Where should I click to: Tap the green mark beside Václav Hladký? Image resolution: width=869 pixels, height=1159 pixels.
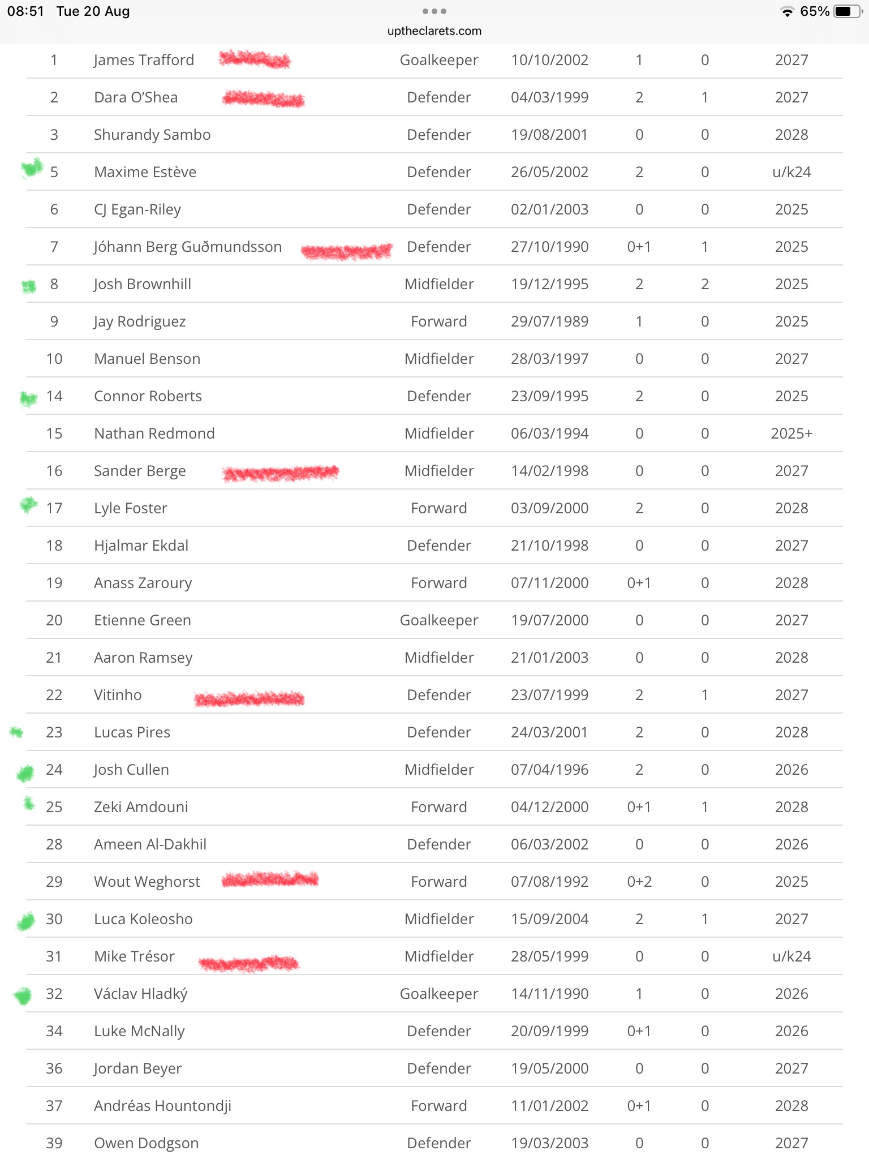click(23, 996)
